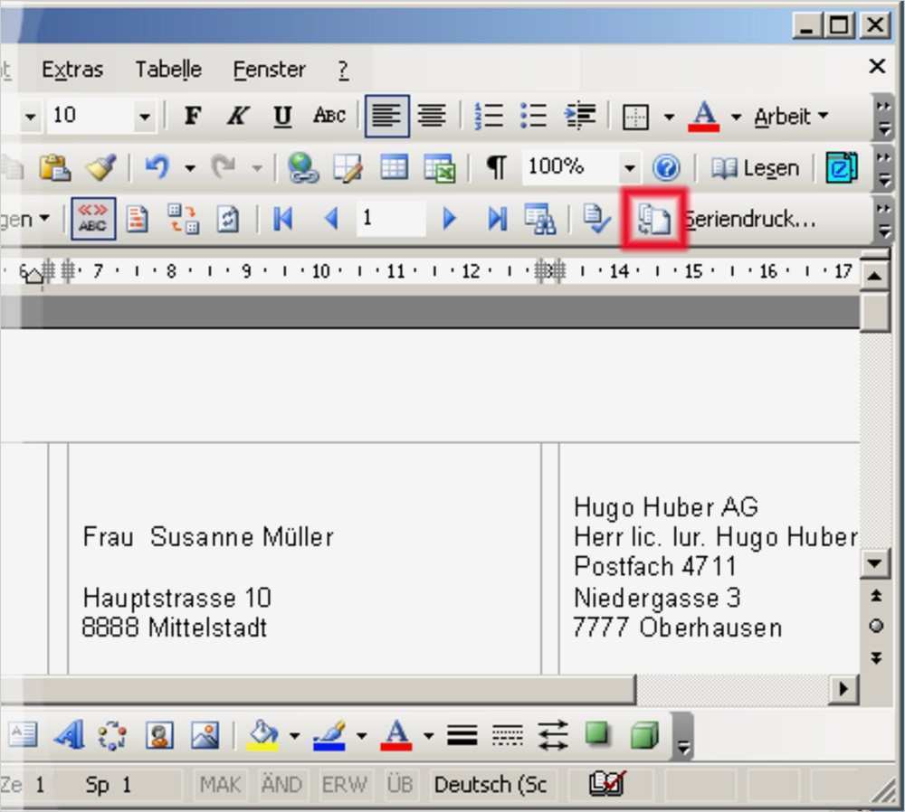Image resolution: width=905 pixels, height=812 pixels.
Task: Insert an Excel worksheet
Action: pos(439,167)
